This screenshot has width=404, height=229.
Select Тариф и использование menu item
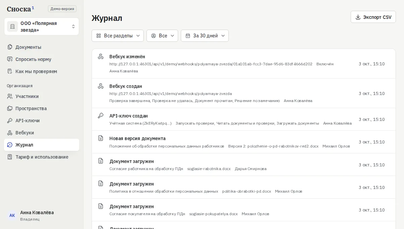point(42,157)
